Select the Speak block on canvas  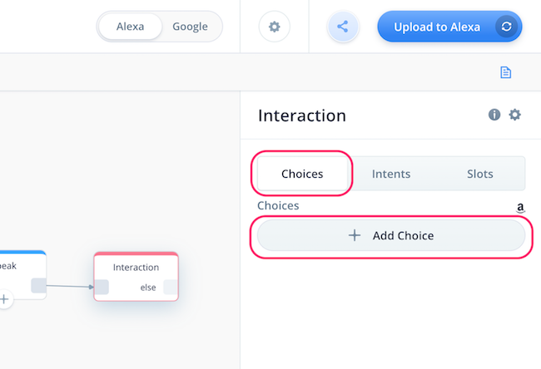pyautogui.click(x=22, y=274)
